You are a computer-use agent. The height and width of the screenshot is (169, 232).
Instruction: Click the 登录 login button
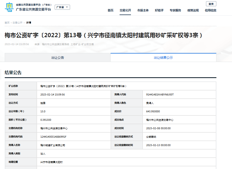[x=211, y=4]
